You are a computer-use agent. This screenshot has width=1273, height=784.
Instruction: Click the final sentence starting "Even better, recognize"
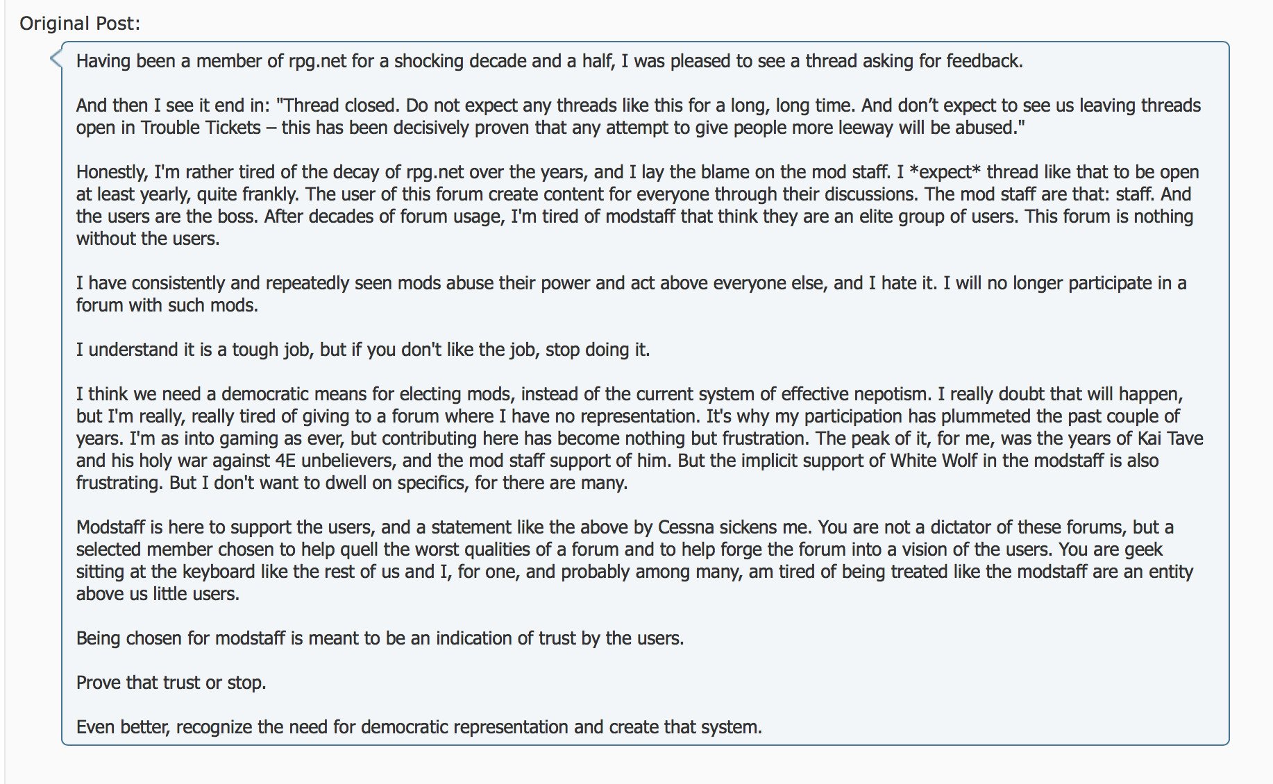pos(419,727)
